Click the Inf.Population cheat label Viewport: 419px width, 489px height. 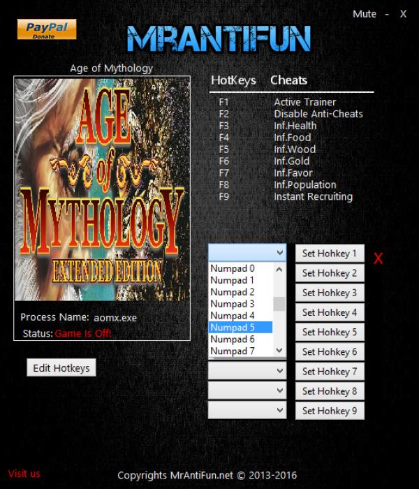[305, 185]
